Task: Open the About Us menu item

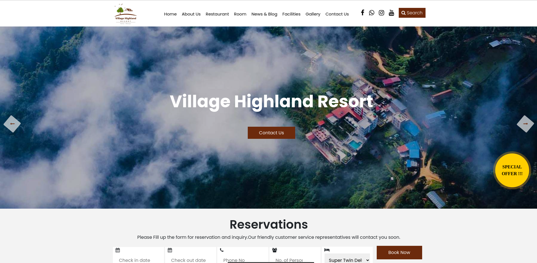Action: tap(191, 14)
